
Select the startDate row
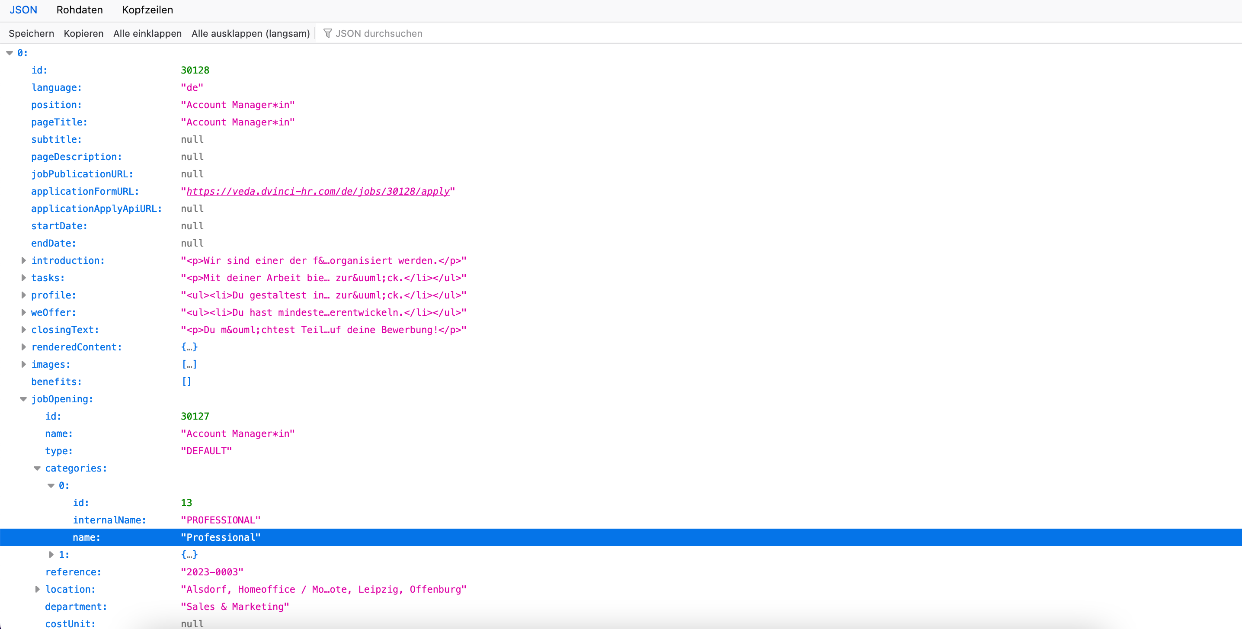[x=621, y=226]
